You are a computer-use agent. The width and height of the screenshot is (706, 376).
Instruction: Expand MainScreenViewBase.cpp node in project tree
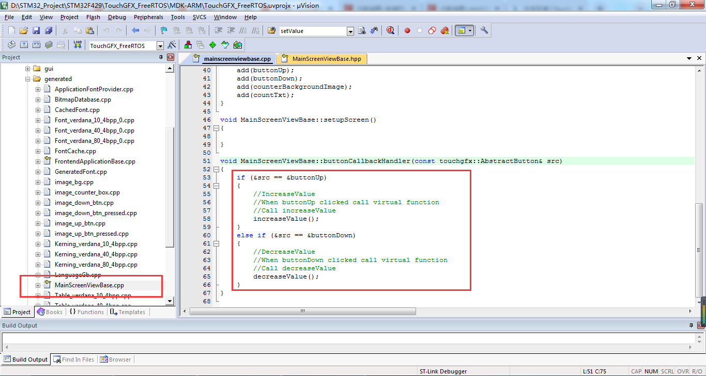[x=38, y=285]
